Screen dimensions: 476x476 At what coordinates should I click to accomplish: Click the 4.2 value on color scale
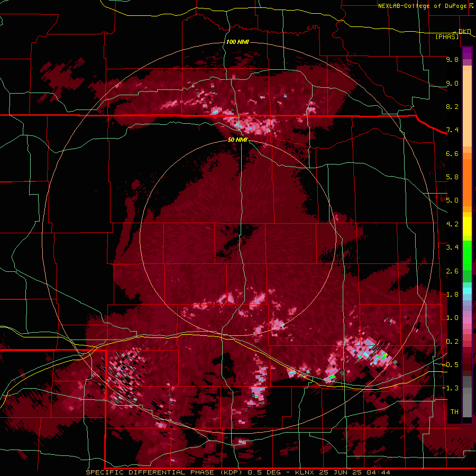tap(452, 224)
